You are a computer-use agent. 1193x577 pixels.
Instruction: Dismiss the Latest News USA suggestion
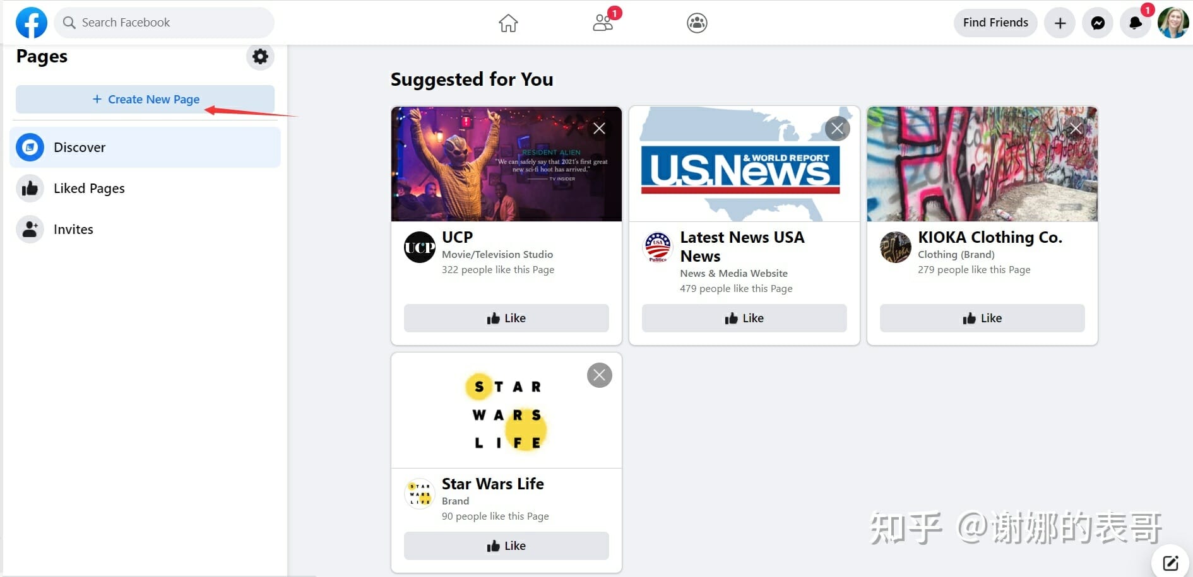[x=838, y=129]
